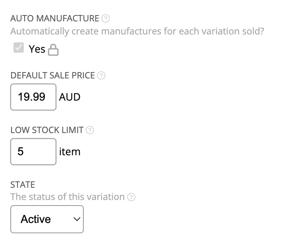Click the DEFAULT SALE PRICE heading

click(x=53, y=76)
